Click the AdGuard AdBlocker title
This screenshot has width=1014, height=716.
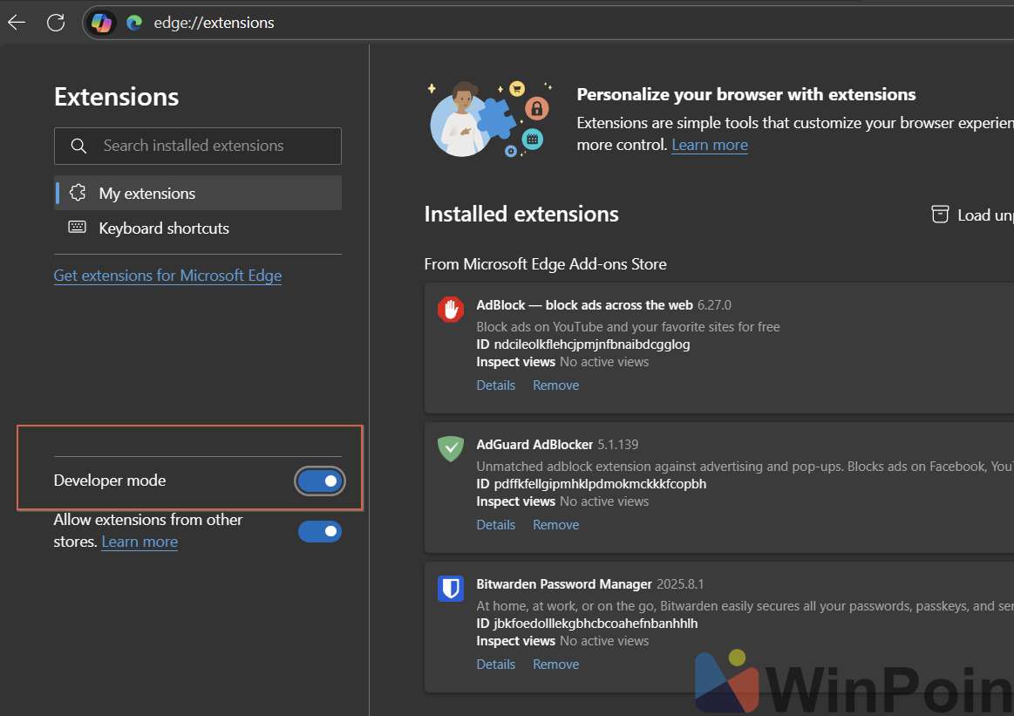534,445
